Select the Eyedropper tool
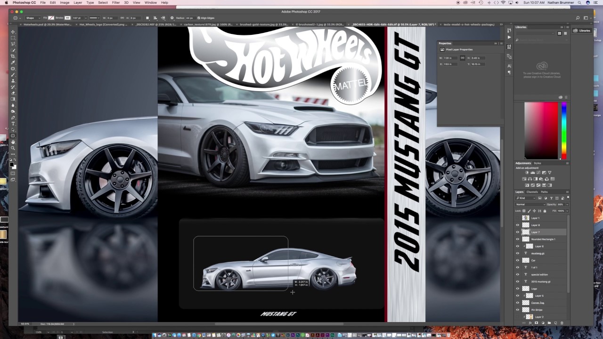Viewport: 603px width, 339px height. tap(13, 62)
